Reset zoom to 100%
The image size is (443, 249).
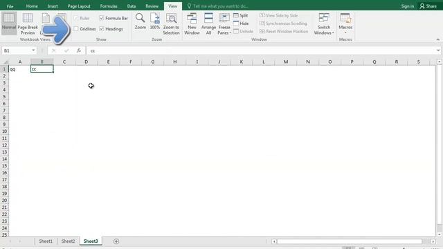tap(155, 22)
